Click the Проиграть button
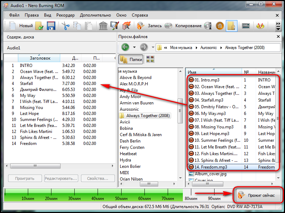The image size is (285, 213). point(25,178)
